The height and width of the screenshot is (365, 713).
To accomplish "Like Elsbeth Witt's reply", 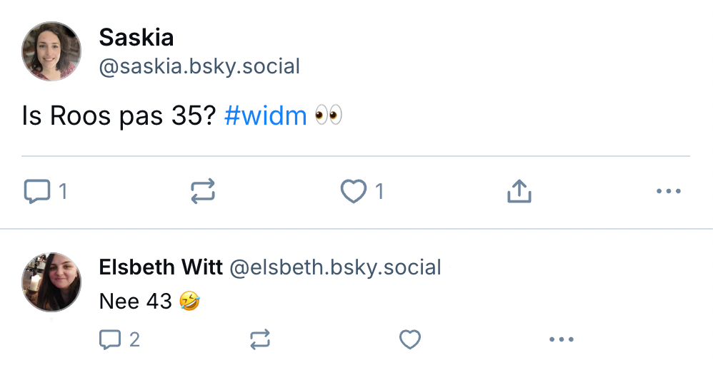I will [409, 340].
